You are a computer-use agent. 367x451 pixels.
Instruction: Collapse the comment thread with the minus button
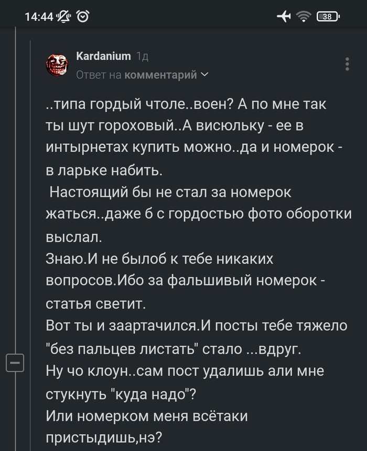tap(15, 363)
